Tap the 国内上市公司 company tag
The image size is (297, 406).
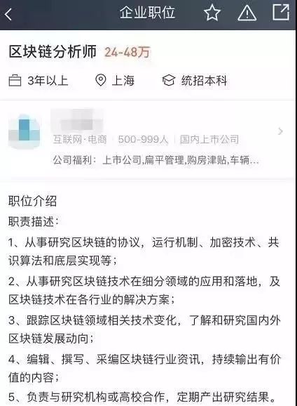coord(209,139)
